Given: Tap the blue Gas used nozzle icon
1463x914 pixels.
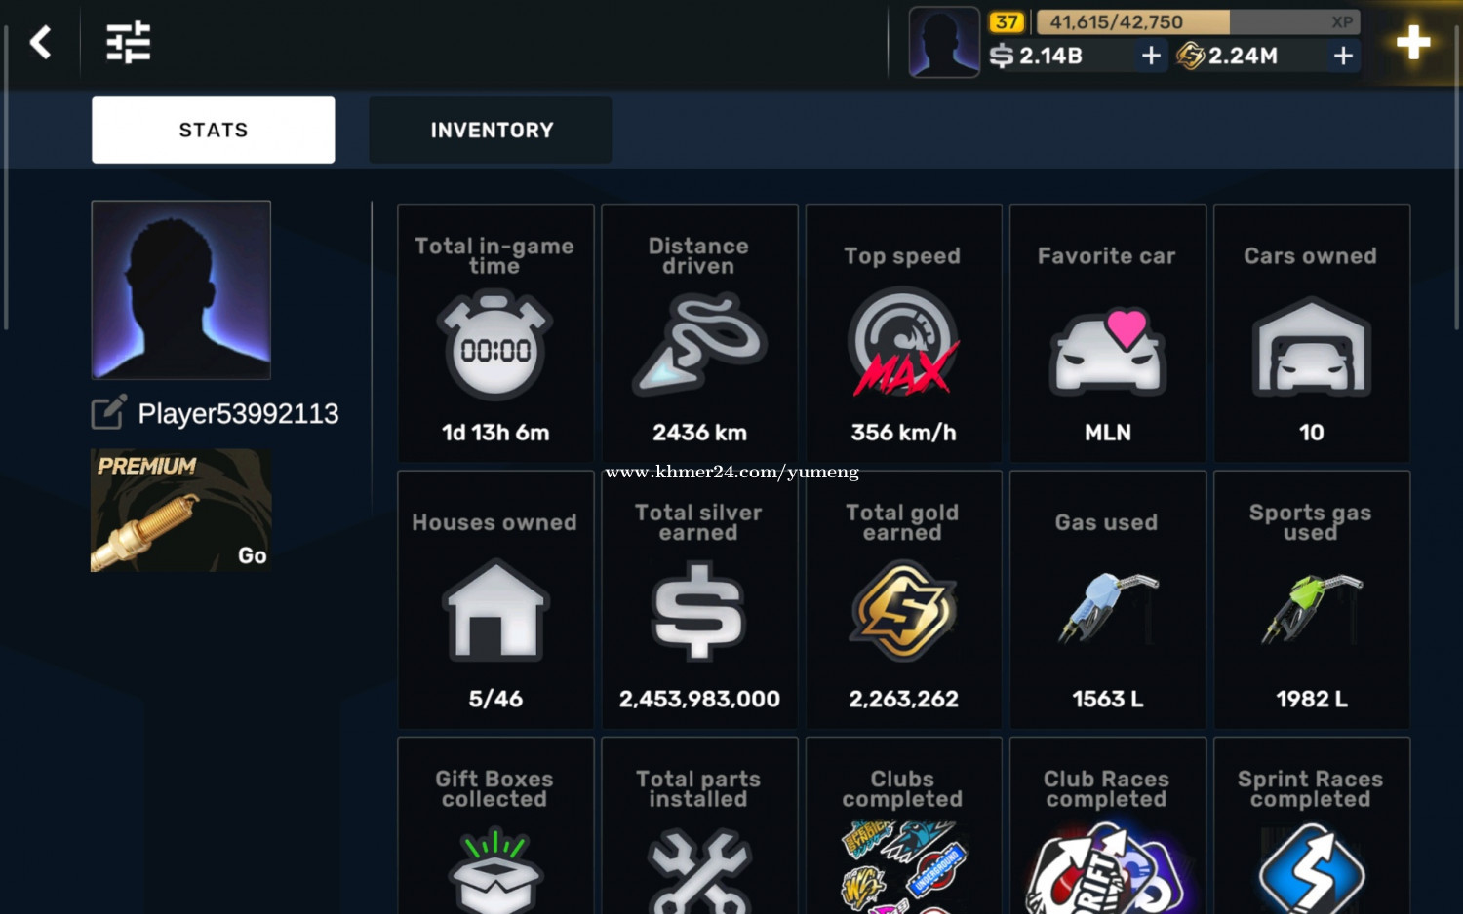Looking at the screenshot, I should click(x=1108, y=609).
